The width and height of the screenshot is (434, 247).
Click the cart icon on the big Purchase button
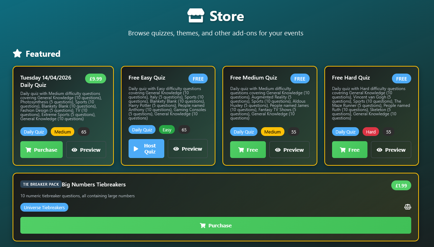(203, 225)
